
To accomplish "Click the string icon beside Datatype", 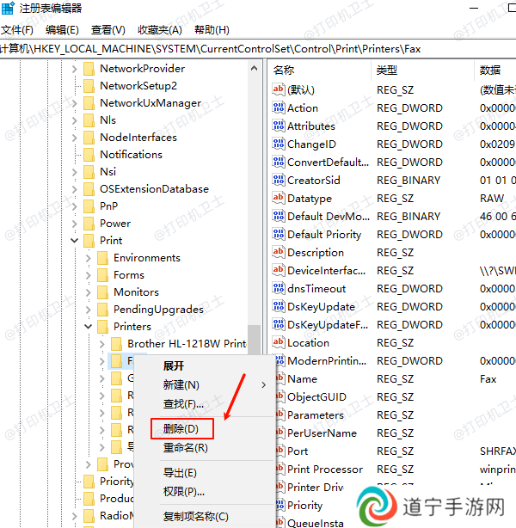I will 279,198.
